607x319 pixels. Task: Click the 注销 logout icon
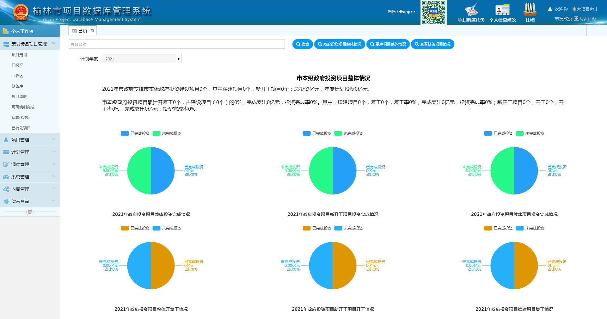(x=530, y=10)
